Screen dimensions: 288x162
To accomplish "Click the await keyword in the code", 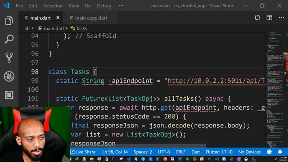I will (x=128, y=108).
